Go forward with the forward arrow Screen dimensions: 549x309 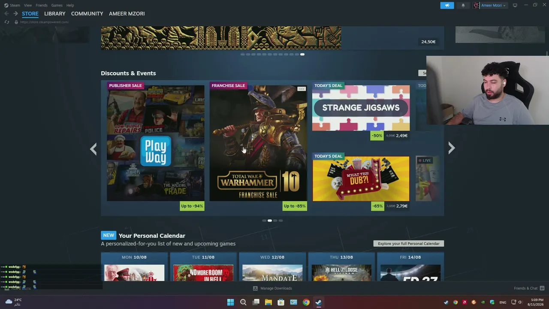15,14
